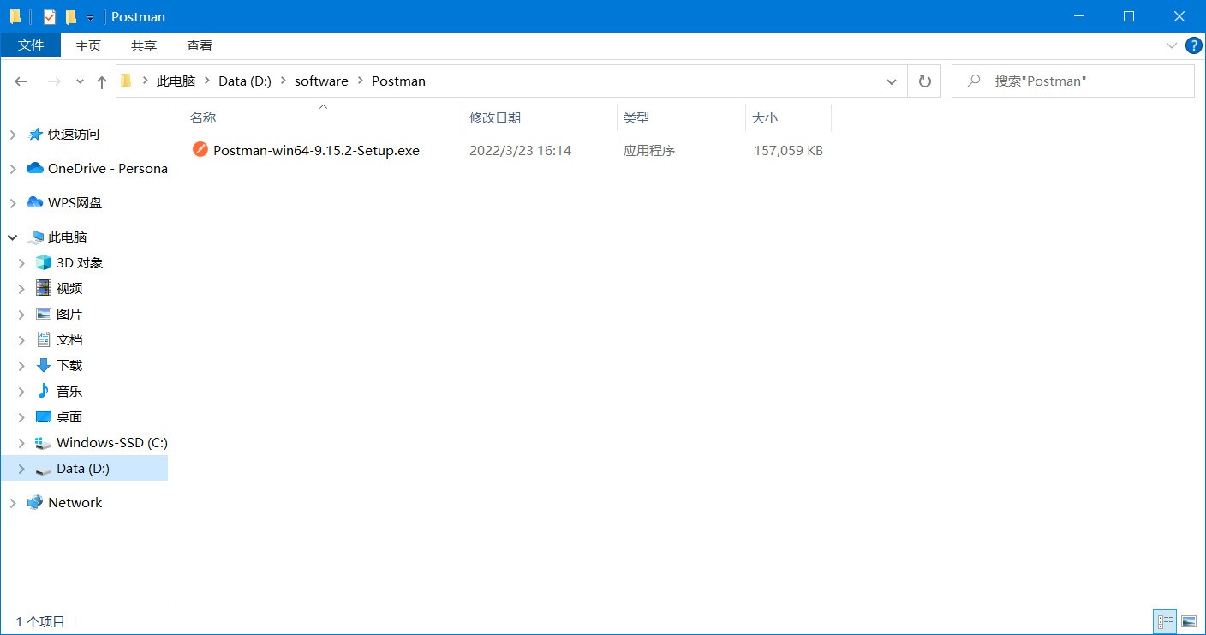This screenshot has height=635, width=1206.
Task: Click the file size 157,059 KB
Action: coord(788,151)
